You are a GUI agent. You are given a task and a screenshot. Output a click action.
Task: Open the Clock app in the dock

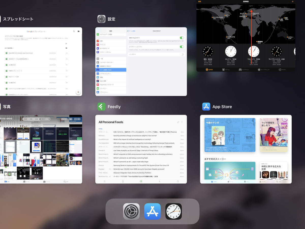click(x=174, y=211)
